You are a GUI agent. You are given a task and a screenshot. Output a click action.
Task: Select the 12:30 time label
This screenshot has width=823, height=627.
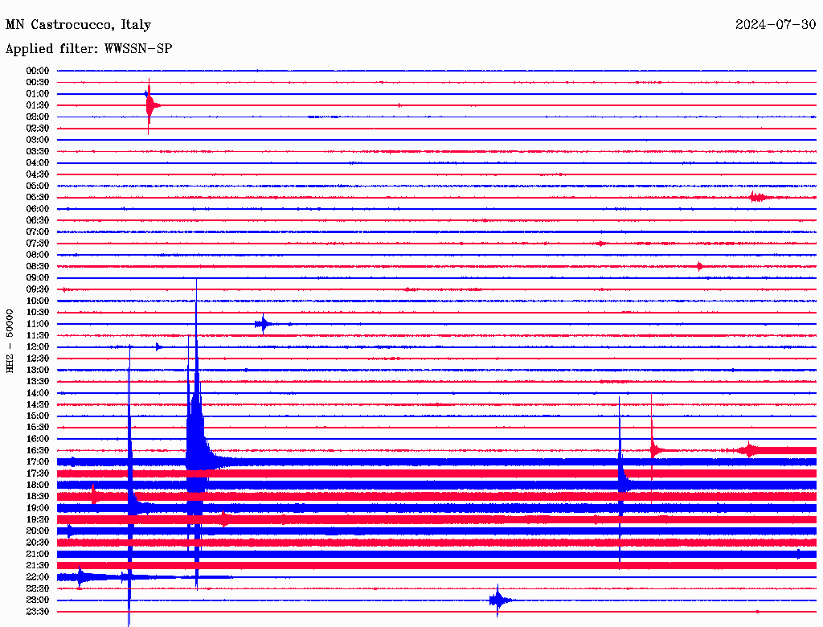coord(37,359)
